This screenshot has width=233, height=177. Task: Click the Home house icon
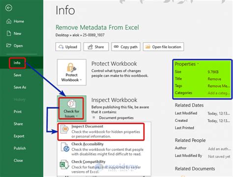click(9, 21)
